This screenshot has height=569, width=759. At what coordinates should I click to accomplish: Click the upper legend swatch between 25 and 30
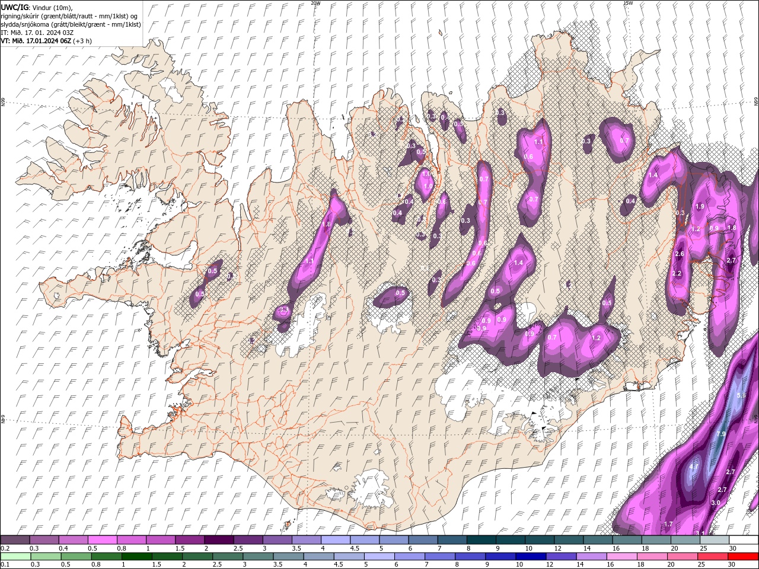pyautogui.click(x=715, y=540)
